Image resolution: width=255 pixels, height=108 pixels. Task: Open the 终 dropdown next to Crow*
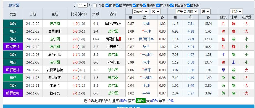[x=156, y=11]
